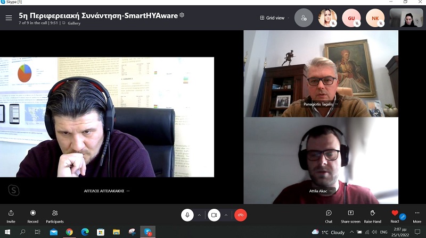This screenshot has width=426, height=238.
Task: Click the add people button in header
Action: click(x=304, y=18)
